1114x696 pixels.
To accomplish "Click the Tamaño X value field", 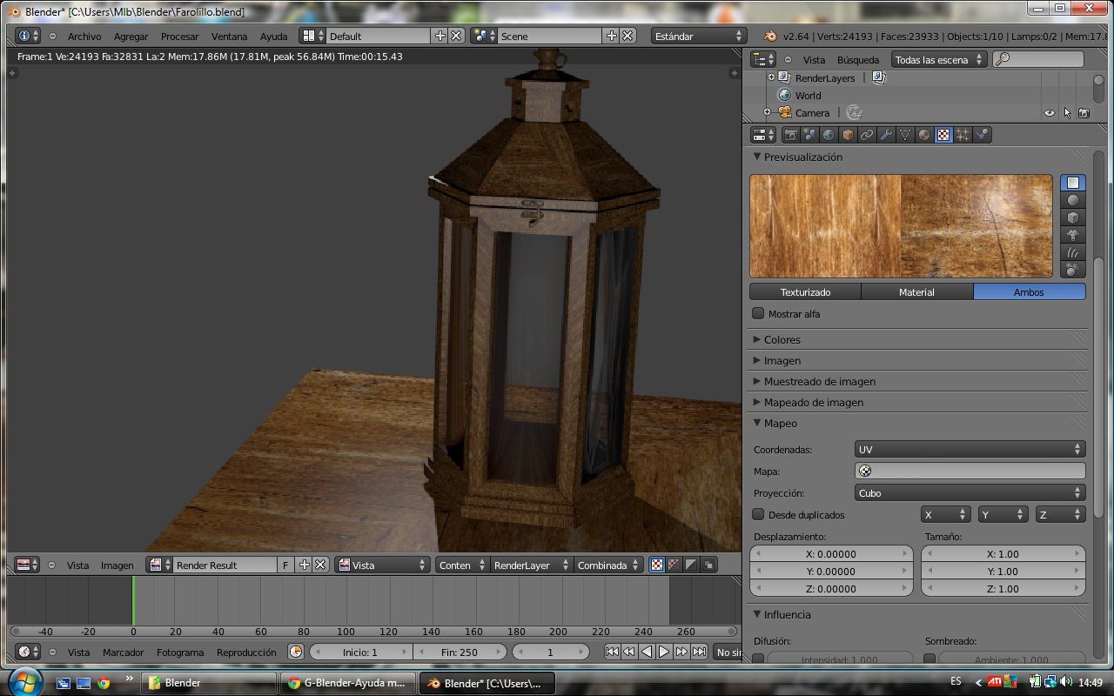I will [1003, 554].
